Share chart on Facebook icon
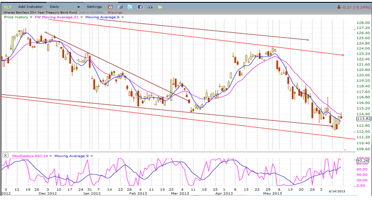 click(140, 7)
